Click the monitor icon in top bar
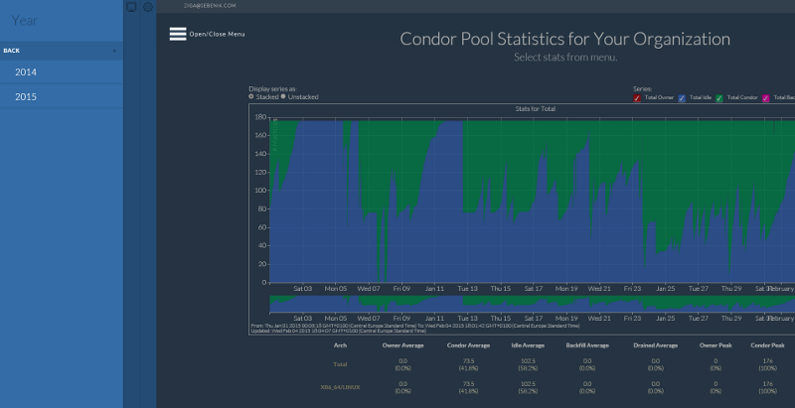Viewport: 795px width, 408px height. (131, 7)
